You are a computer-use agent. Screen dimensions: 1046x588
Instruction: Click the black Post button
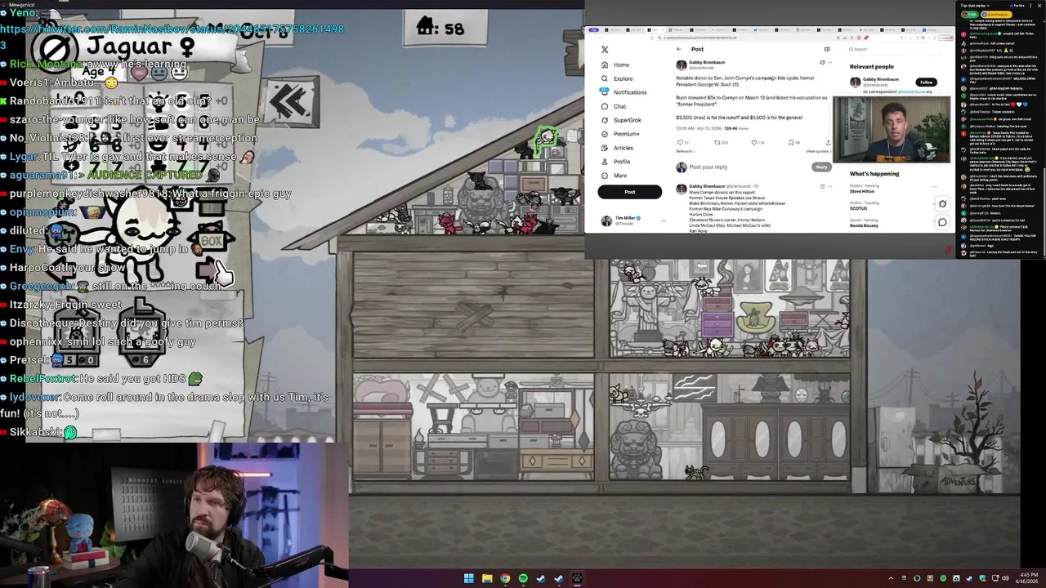tap(629, 192)
